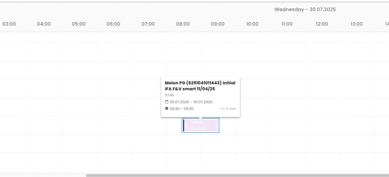The width and height of the screenshot is (389, 177).
Task: Click the calendar icon in the tooltip
Action: (x=166, y=102)
